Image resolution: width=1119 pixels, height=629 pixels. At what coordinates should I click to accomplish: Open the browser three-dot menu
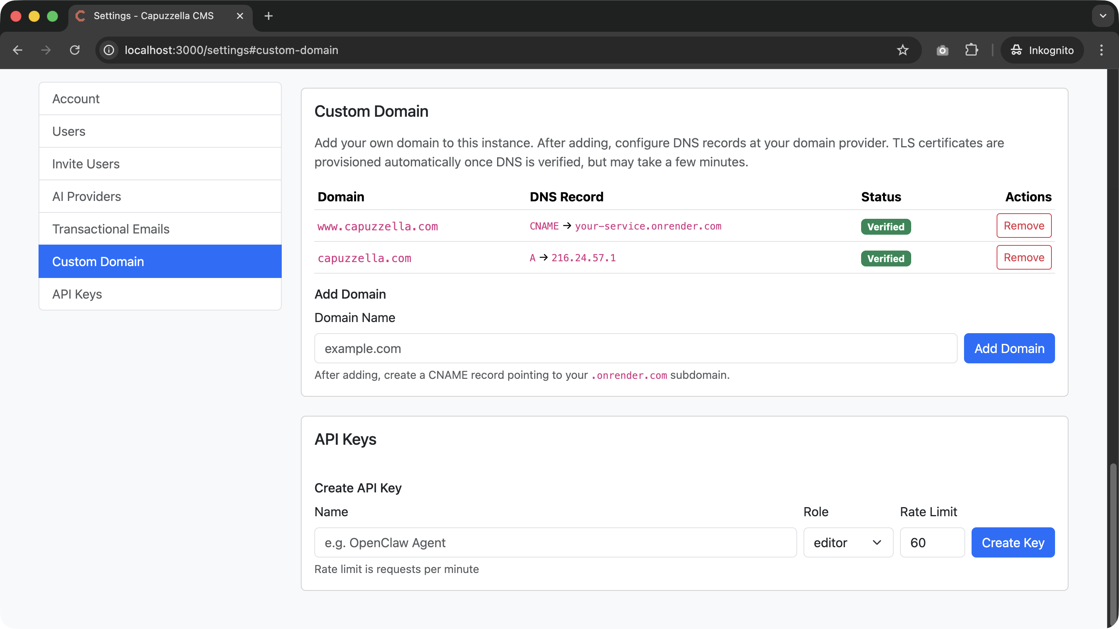pos(1102,50)
